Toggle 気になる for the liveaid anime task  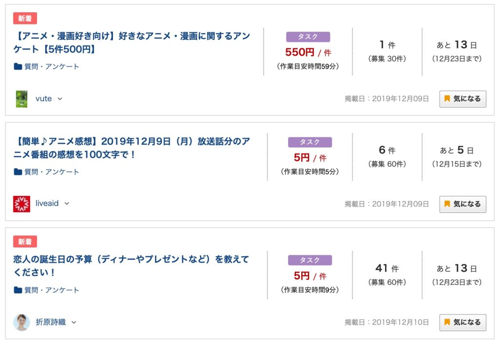click(x=463, y=204)
